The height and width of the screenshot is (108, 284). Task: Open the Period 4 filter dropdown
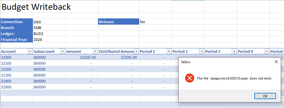[267, 51]
